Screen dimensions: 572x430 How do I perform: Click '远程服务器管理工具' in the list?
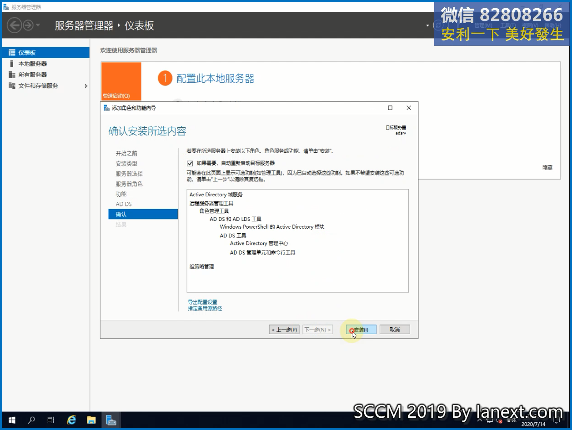(x=211, y=203)
